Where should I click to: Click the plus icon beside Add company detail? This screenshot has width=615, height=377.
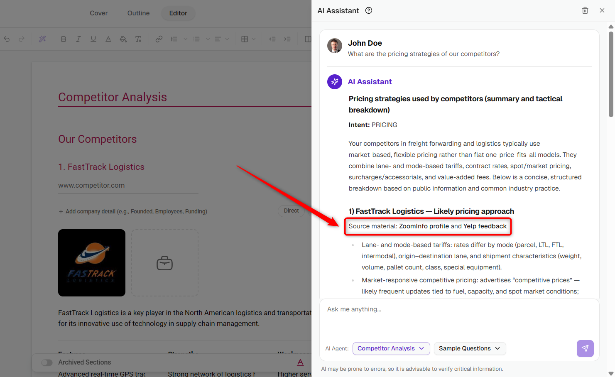pyautogui.click(x=61, y=212)
